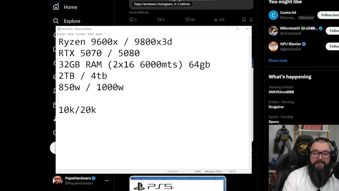339x191 pixels.
Task: Click the 340% zoom status bar entry
Action: pyautogui.click(x=198, y=172)
